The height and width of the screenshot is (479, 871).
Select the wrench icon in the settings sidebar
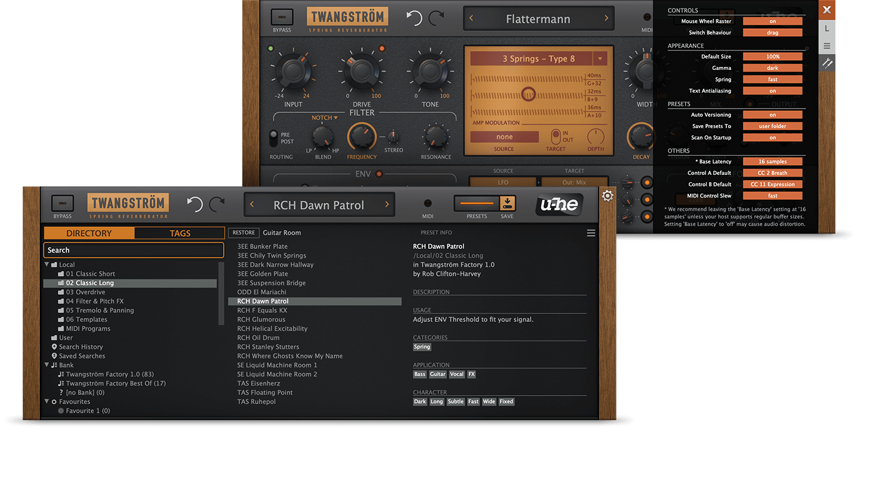[x=827, y=62]
